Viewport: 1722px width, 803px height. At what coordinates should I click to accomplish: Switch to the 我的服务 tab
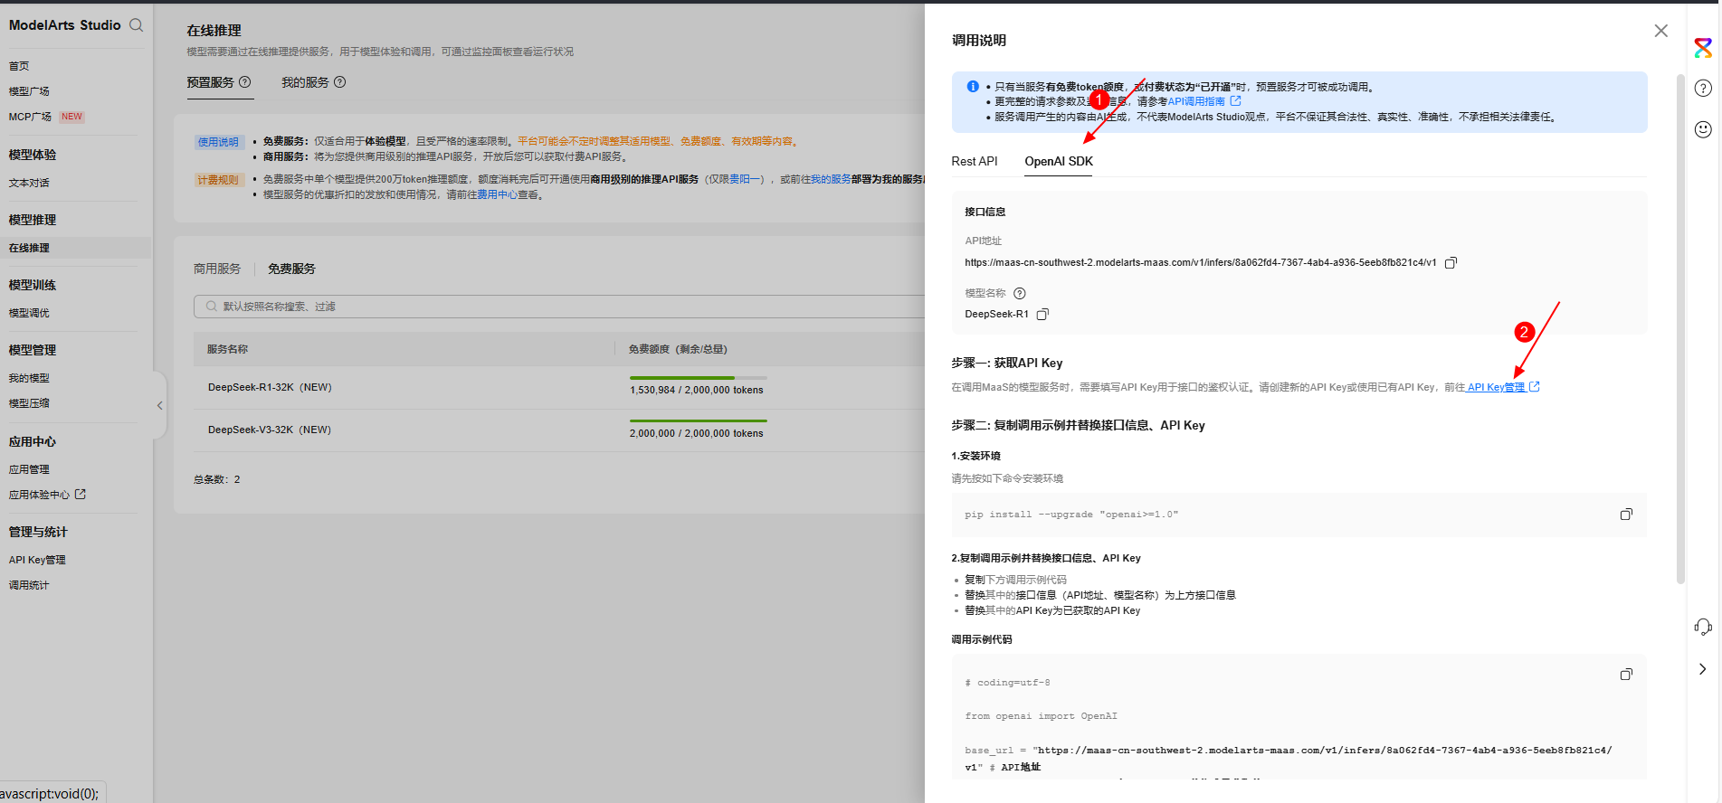[x=305, y=82]
